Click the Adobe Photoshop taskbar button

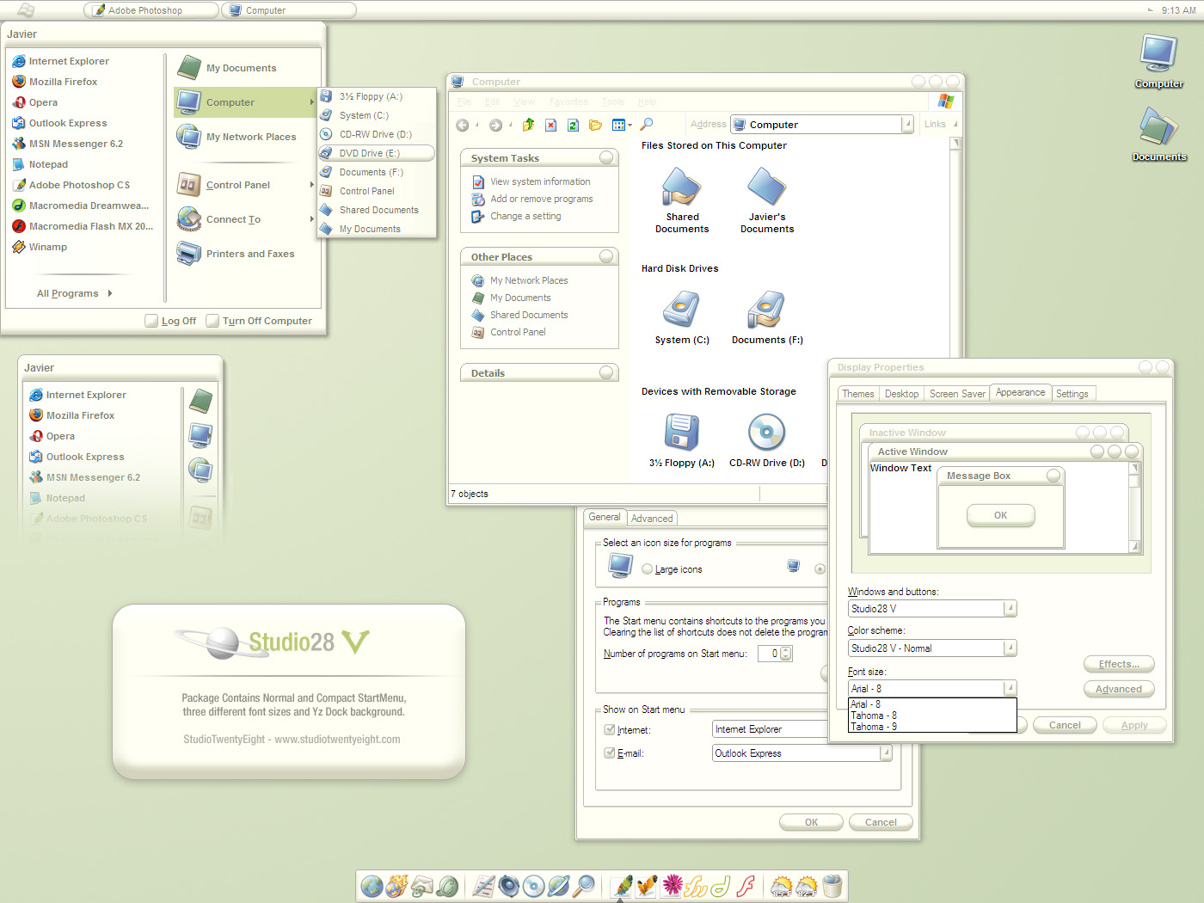[151, 10]
